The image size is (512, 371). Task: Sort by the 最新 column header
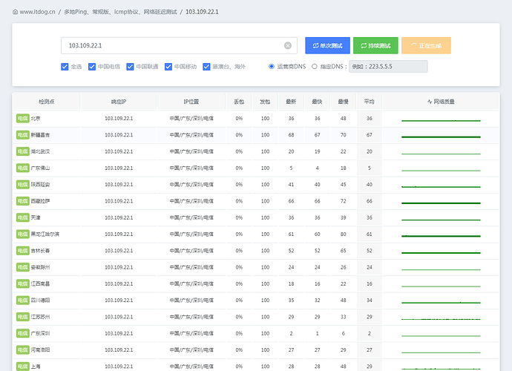click(x=291, y=102)
